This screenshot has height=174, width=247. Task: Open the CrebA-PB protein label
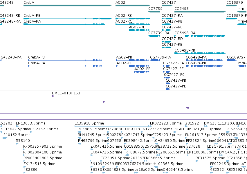point(36,57)
